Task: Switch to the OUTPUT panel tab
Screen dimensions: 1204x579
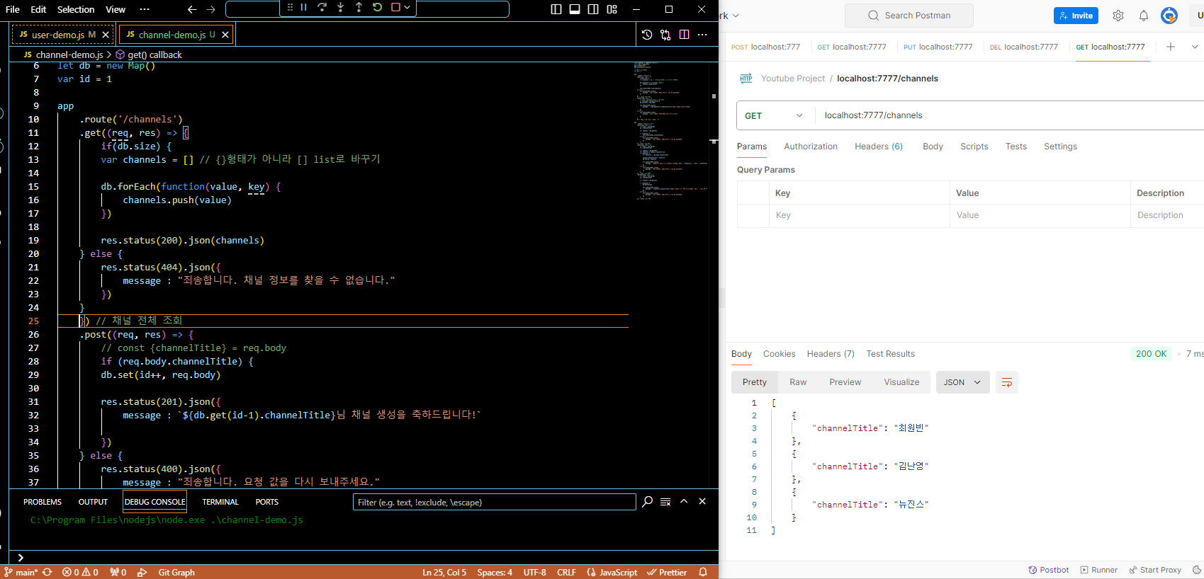Action: tap(93, 502)
